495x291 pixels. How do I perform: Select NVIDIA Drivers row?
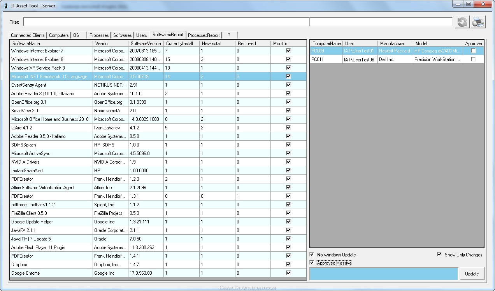(158, 162)
